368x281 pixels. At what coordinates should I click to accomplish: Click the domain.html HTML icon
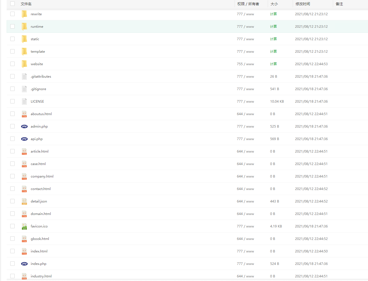(24, 214)
